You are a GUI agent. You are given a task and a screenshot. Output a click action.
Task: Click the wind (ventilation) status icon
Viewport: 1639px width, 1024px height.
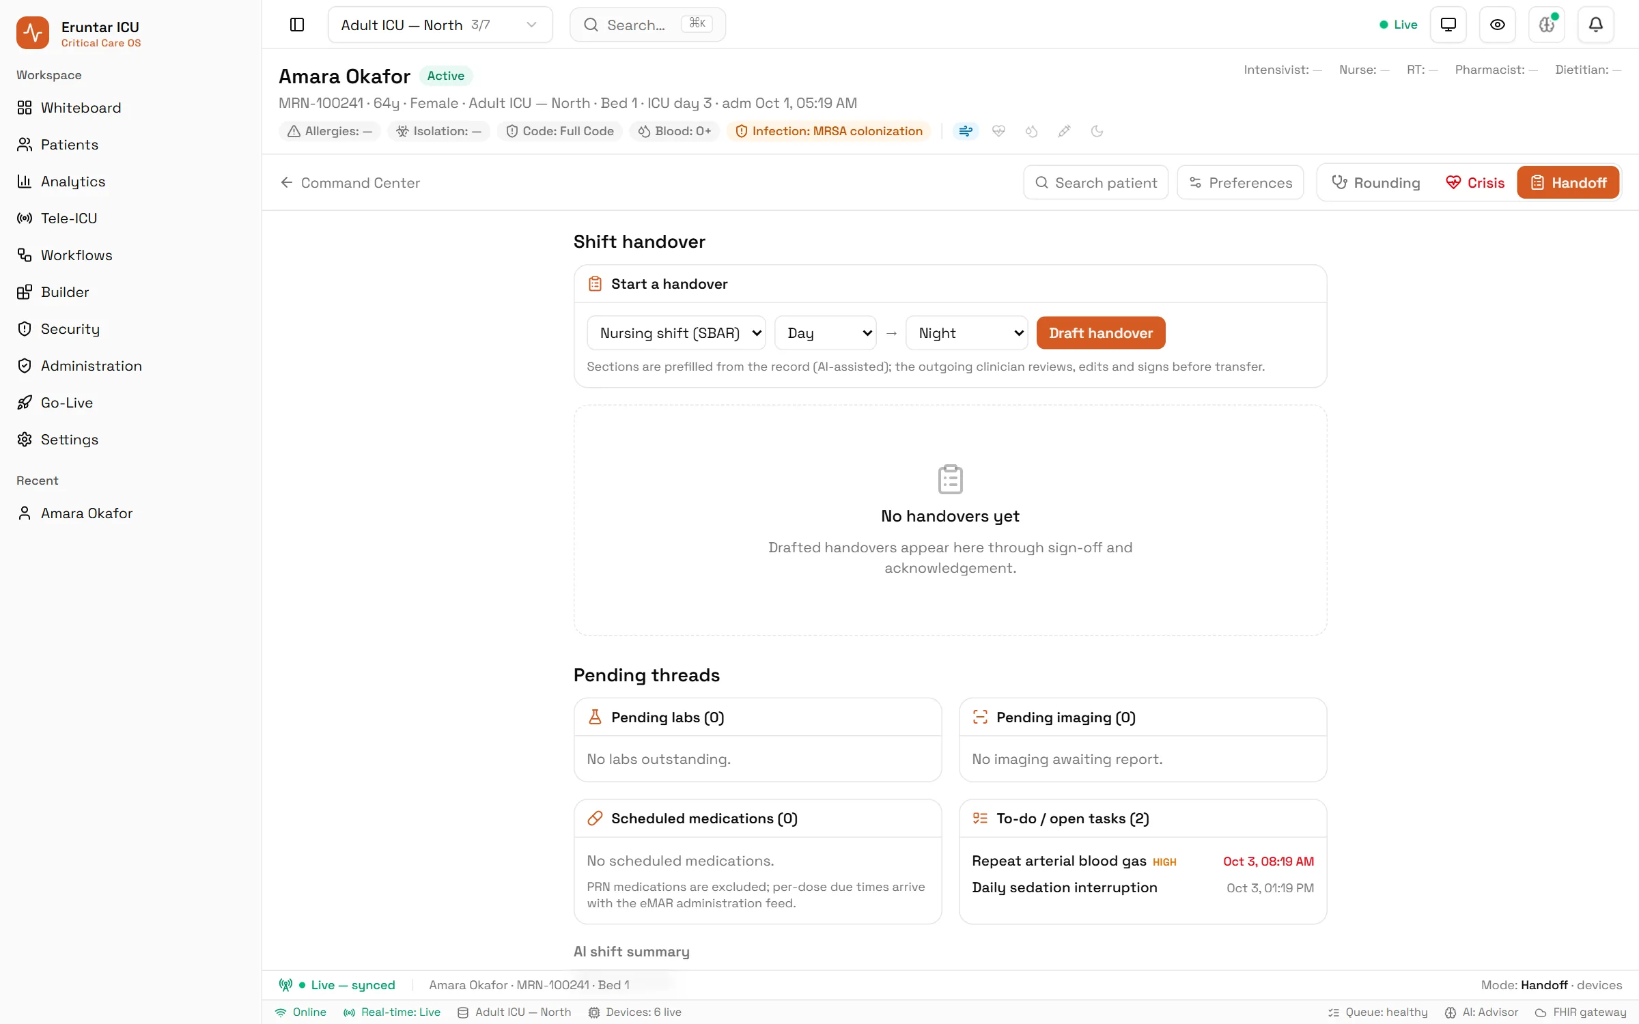966,131
